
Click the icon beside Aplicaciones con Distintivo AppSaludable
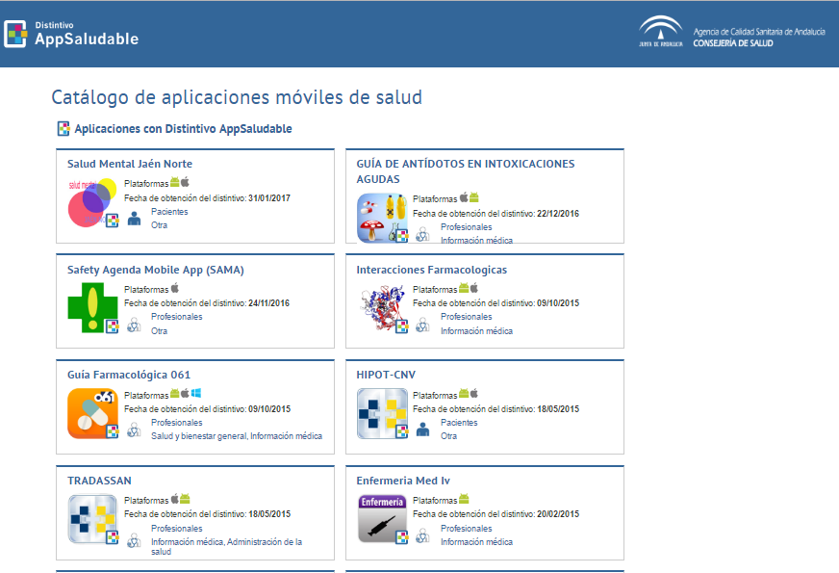(64, 128)
